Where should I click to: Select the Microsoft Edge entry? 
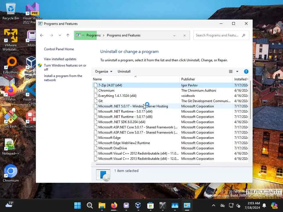coord(170,137)
